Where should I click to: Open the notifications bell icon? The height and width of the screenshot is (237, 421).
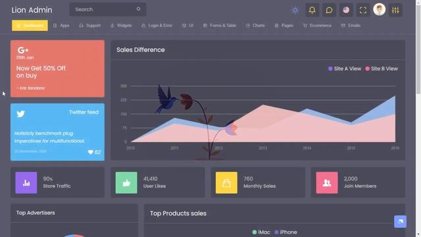coord(312,11)
